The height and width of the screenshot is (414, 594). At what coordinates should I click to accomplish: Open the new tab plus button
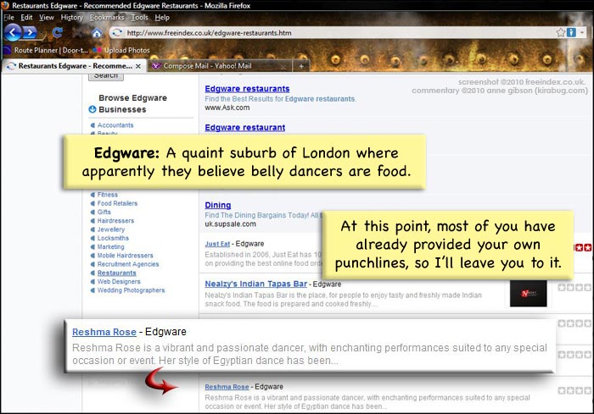point(301,66)
